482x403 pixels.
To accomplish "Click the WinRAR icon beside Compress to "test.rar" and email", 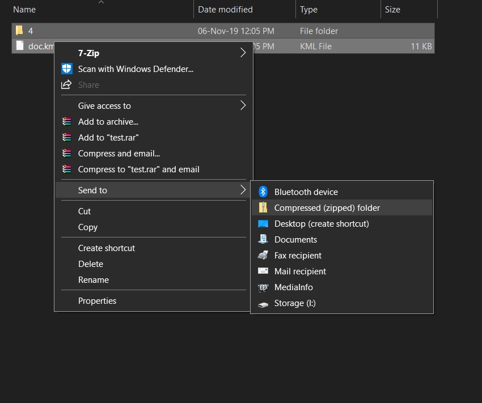I will point(67,169).
